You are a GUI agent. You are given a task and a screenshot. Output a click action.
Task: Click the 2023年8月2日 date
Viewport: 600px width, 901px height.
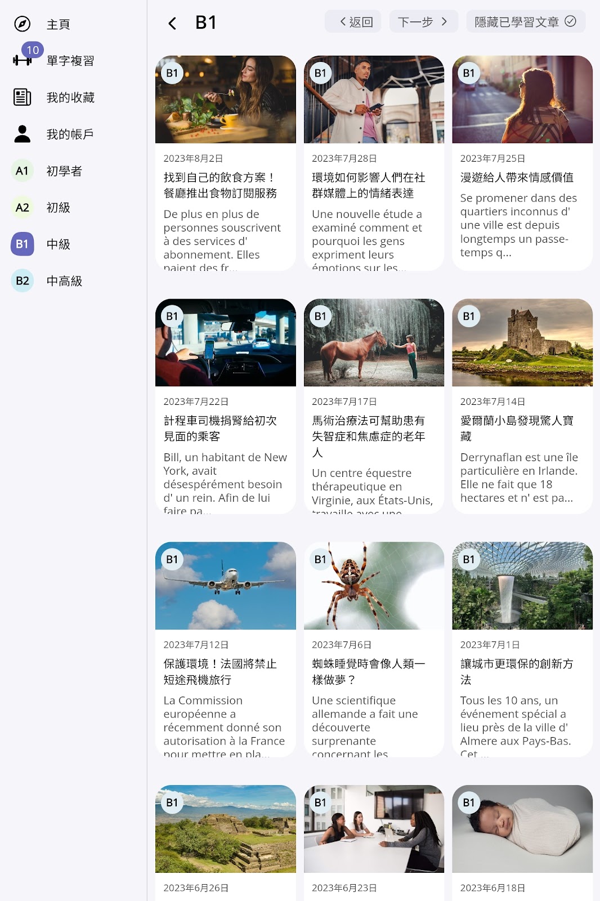tap(193, 158)
